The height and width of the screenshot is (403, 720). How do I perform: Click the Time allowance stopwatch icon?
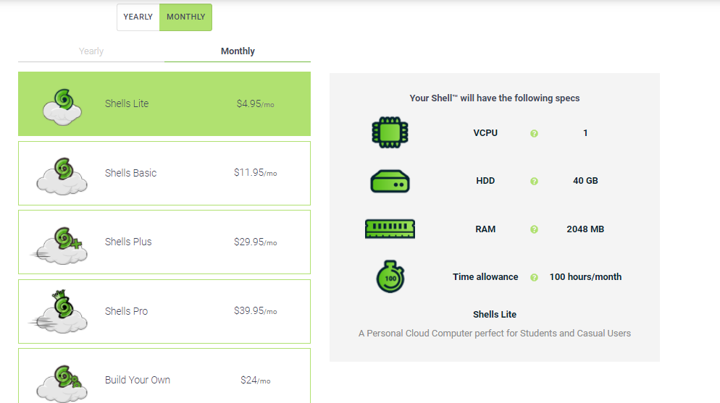click(x=390, y=277)
